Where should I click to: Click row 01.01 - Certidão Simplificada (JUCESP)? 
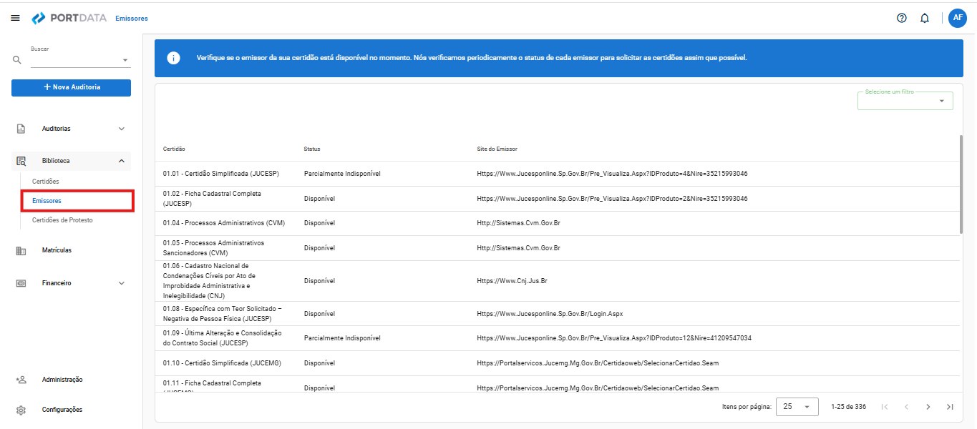pyautogui.click(x=557, y=174)
